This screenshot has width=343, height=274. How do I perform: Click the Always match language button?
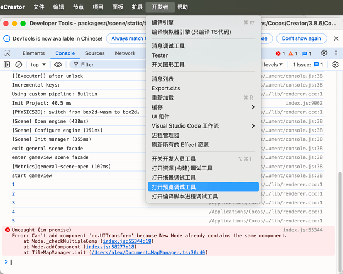click(126, 38)
